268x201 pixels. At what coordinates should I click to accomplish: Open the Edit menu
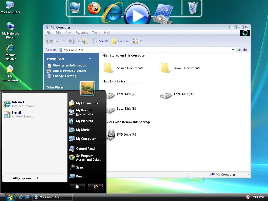[x=58, y=33]
